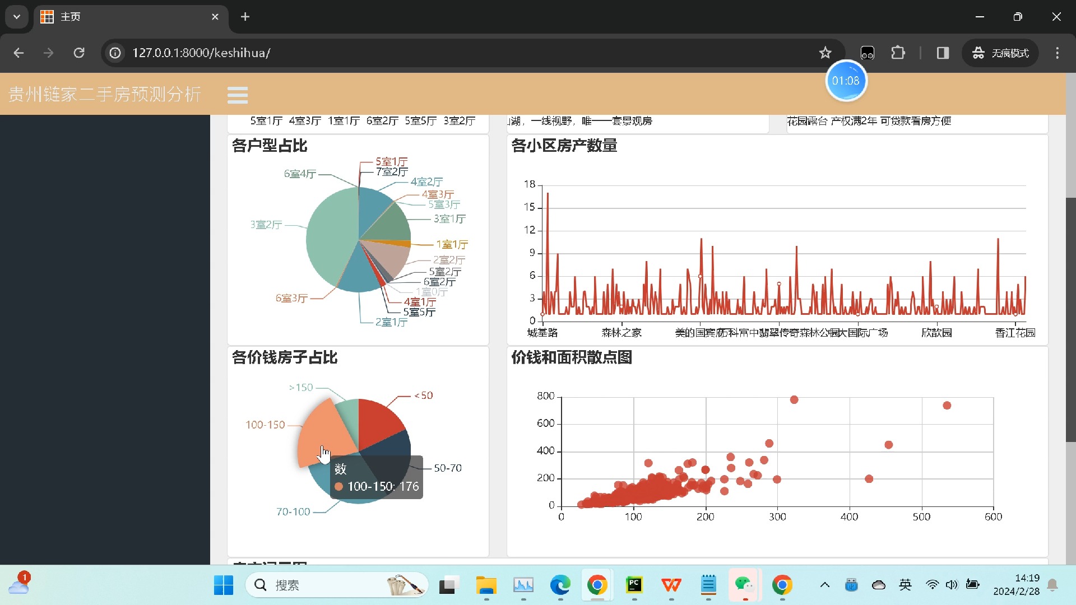Click the blue 01:08 timer circle
The image size is (1076, 605).
pyautogui.click(x=846, y=81)
